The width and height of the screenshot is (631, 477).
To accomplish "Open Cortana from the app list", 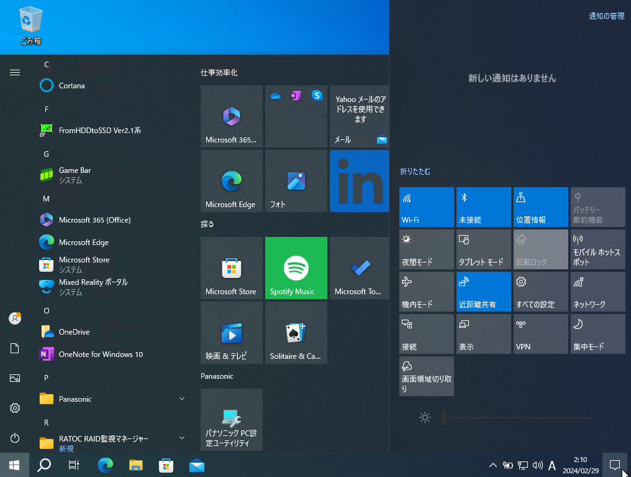I will tap(112, 85).
